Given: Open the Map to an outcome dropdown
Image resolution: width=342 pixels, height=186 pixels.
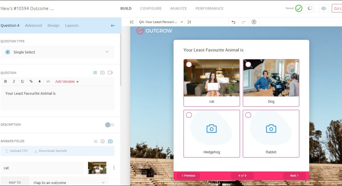Looking at the screenshot, I should (69, 183).
